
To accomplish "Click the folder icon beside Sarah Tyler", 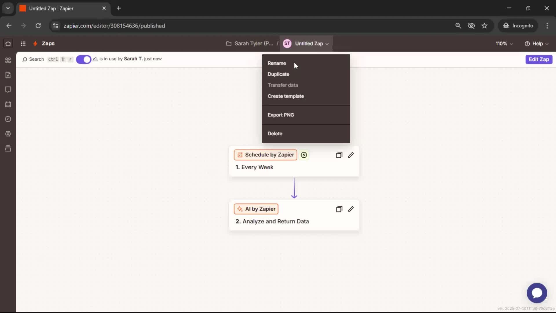I will (x=229, y=43).
